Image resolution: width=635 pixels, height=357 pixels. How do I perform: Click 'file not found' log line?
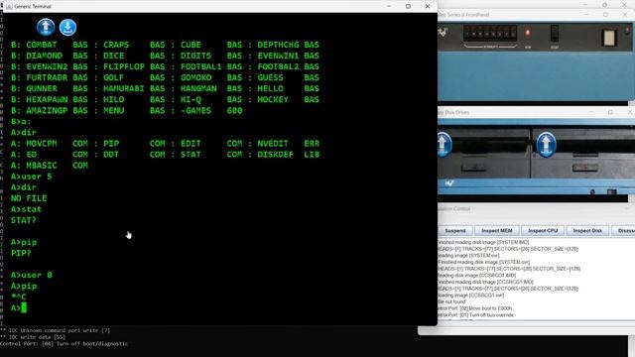[451, 301]
